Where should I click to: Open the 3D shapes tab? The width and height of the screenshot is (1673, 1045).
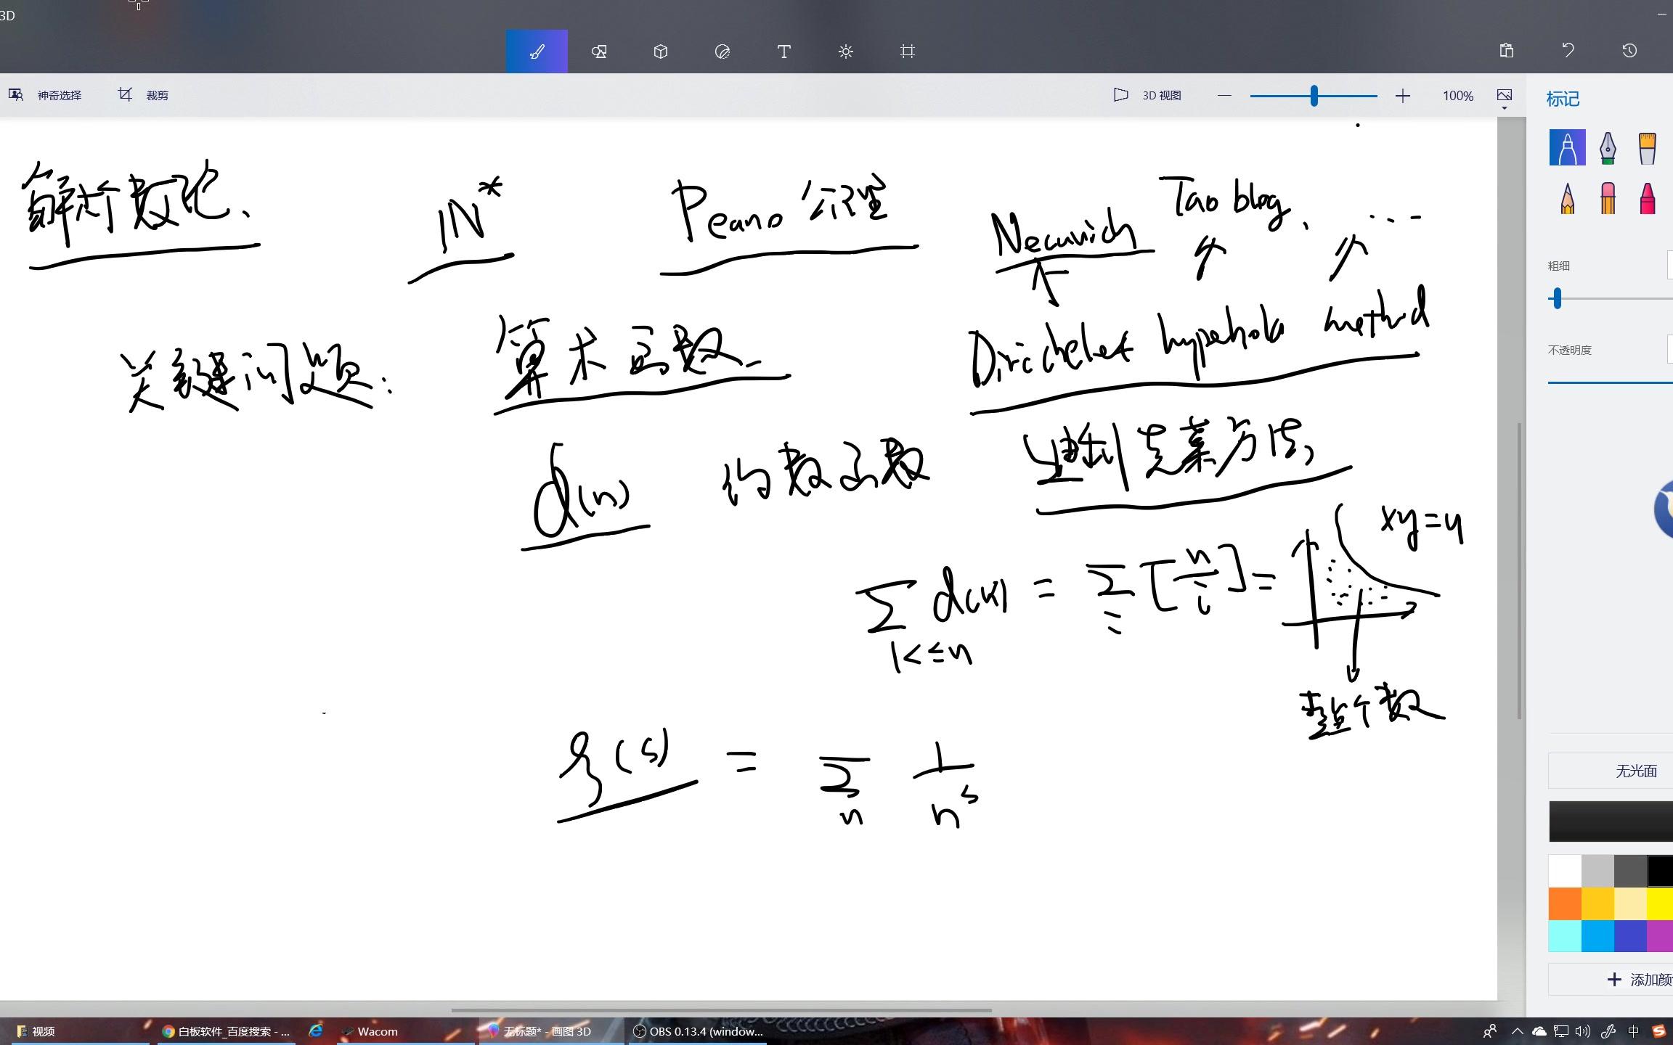(660, 52)
